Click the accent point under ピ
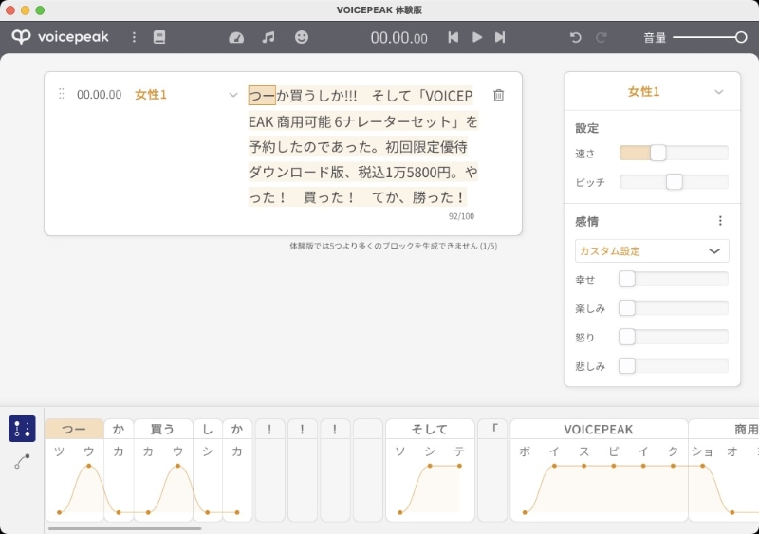Image resolution: width=759 pixels, height=534 pixels. tap(614, 466)
